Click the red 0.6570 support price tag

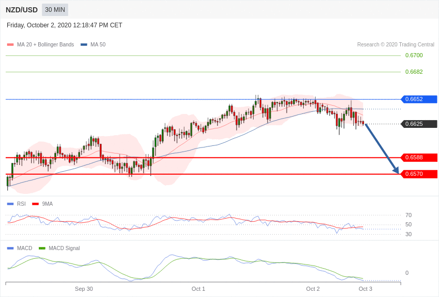tap(419, 174)
